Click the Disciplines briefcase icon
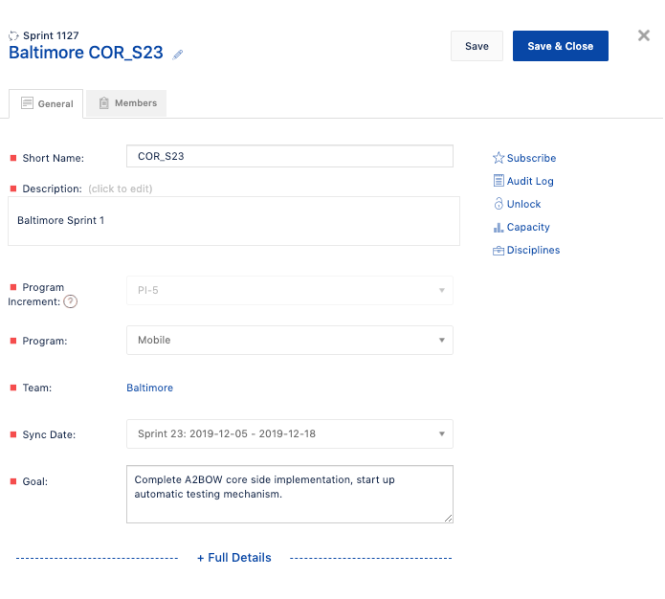665x599 pixels. point(499,251)
